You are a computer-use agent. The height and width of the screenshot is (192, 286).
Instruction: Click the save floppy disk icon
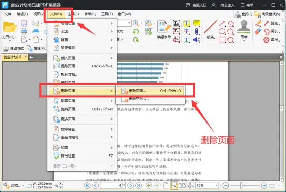(24, 24)
